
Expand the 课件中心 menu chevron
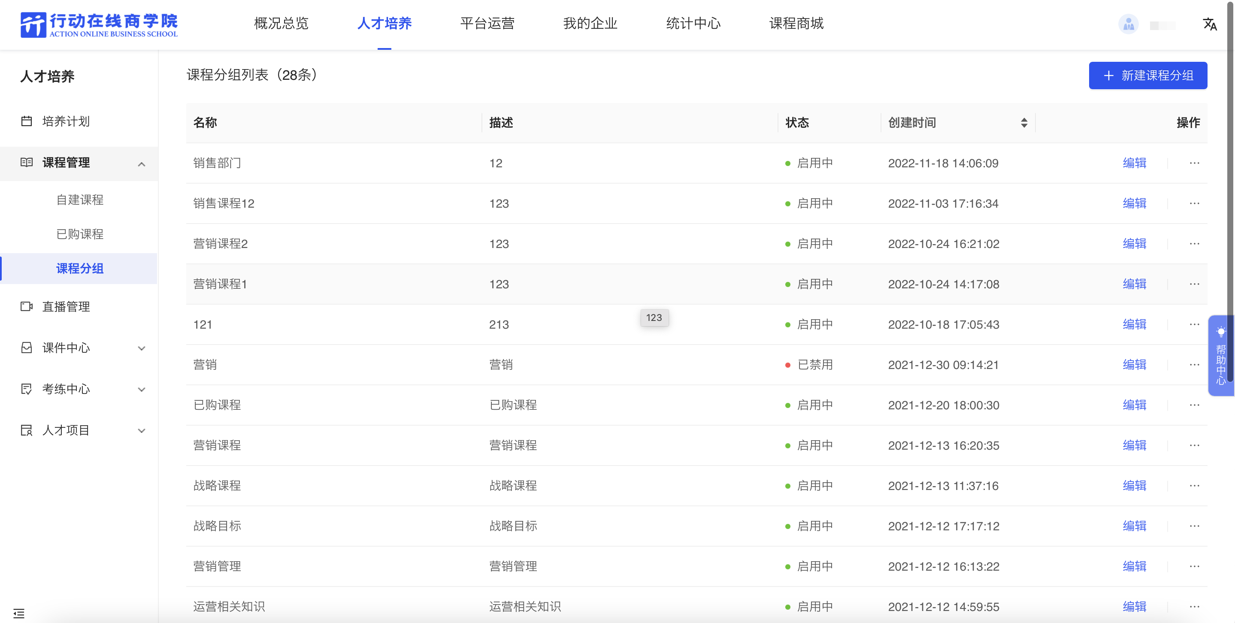click(x=142, y=348)
